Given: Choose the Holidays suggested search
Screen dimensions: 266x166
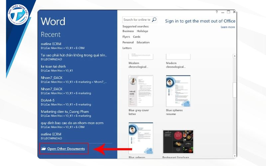Looking at the screenshot, I should point(142,31).
